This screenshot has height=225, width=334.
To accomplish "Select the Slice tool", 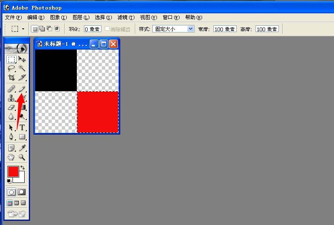I will coord(22,77).
